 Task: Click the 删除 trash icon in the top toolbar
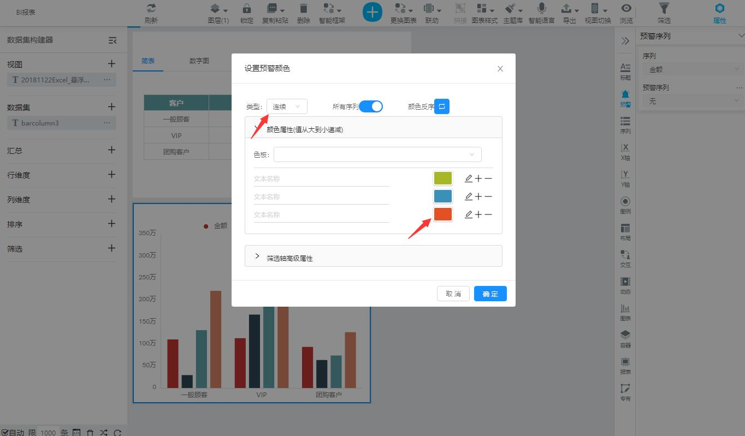point(303,8)
